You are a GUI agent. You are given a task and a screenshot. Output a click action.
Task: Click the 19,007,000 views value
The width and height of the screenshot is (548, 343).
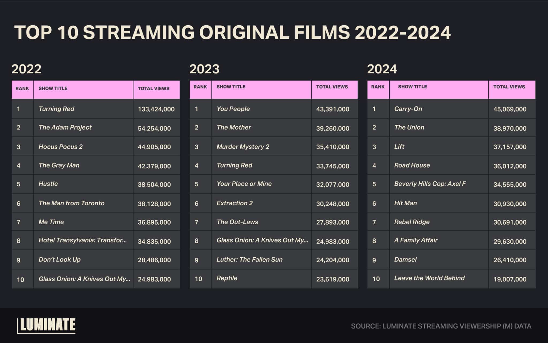pos(510,279)
